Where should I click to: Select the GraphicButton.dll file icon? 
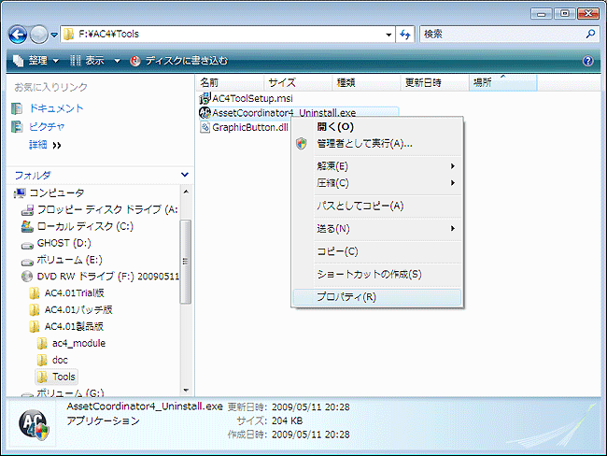205,127
